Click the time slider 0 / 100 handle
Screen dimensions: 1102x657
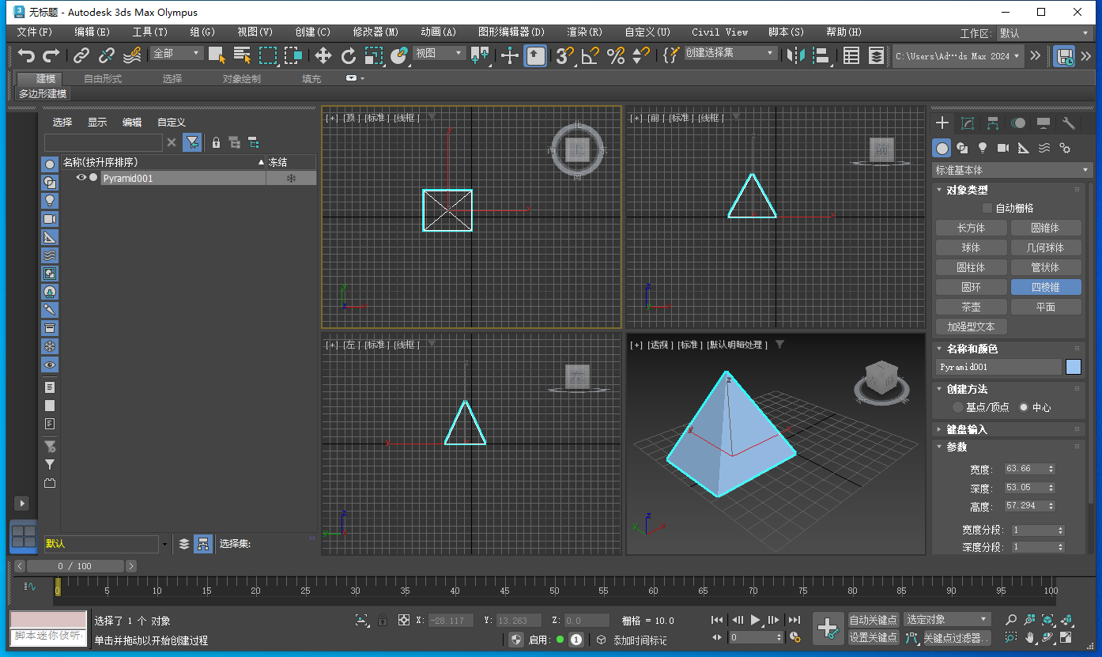click(75, 566)
